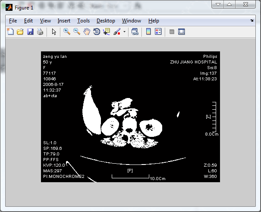Click the Show Plot Tools and Dock icon
This screenshot has height=212, width=261.
(182, 32)
